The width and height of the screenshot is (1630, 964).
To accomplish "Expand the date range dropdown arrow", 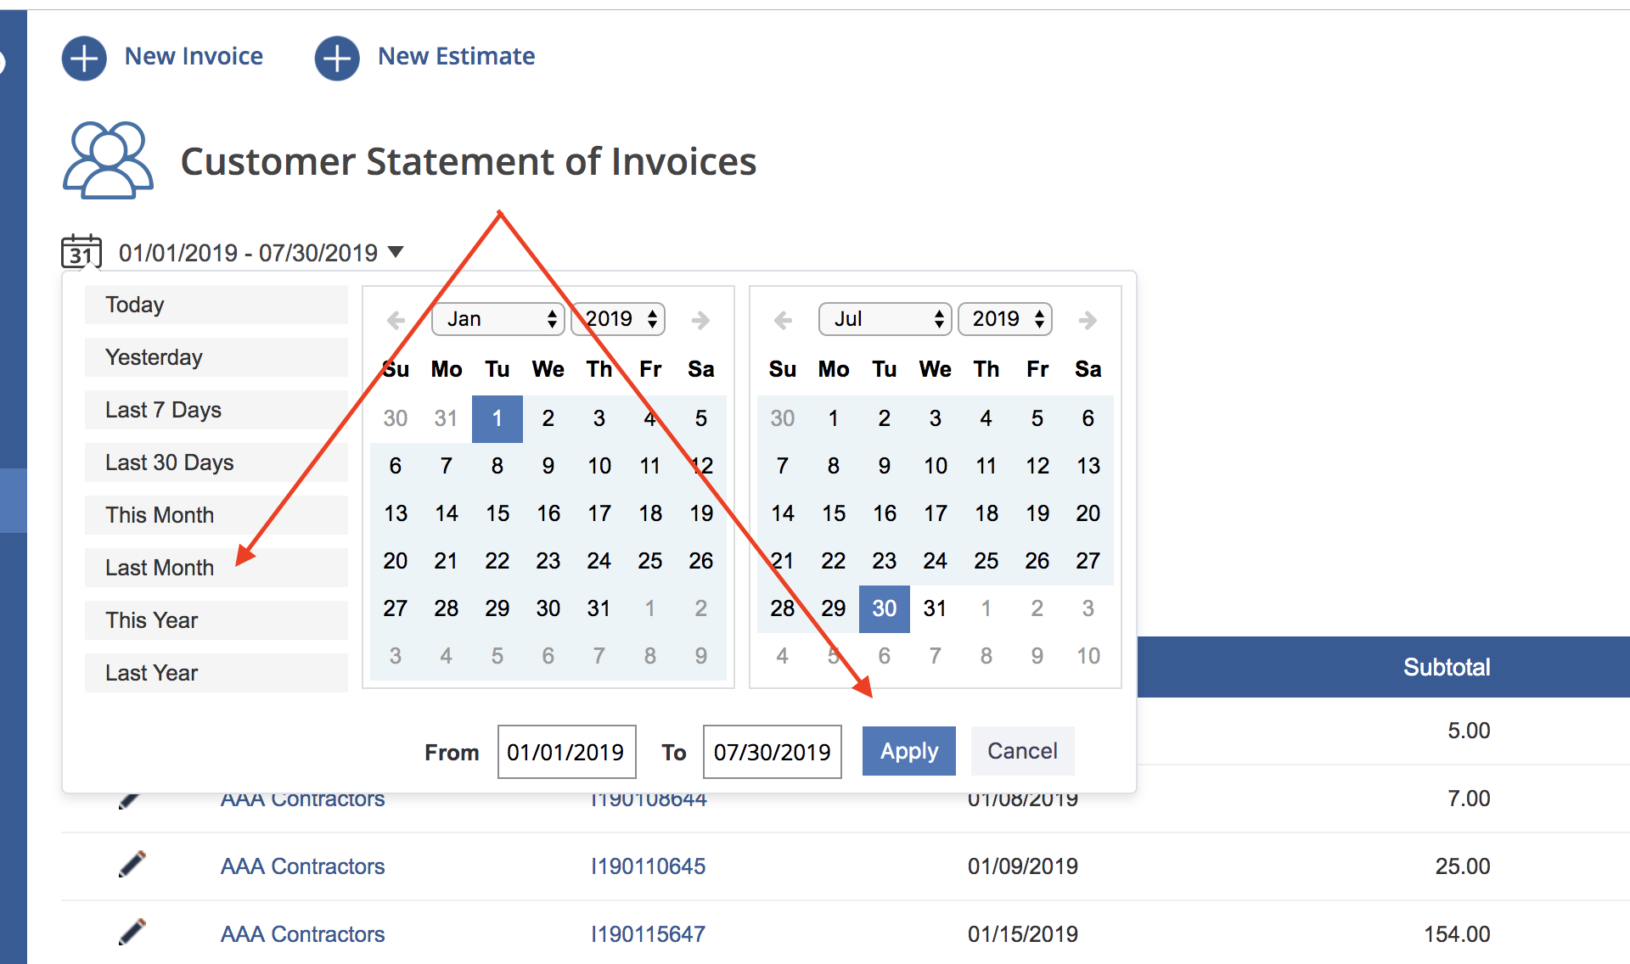I will pos(396,252).
